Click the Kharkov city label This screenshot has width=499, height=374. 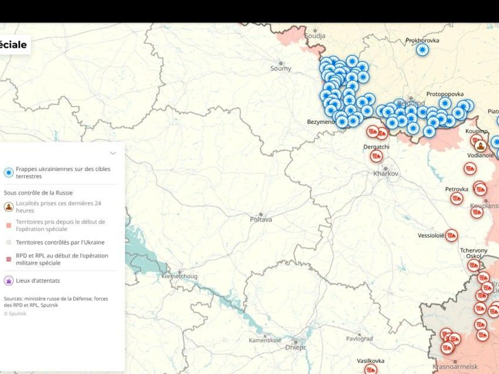[386, 174]
